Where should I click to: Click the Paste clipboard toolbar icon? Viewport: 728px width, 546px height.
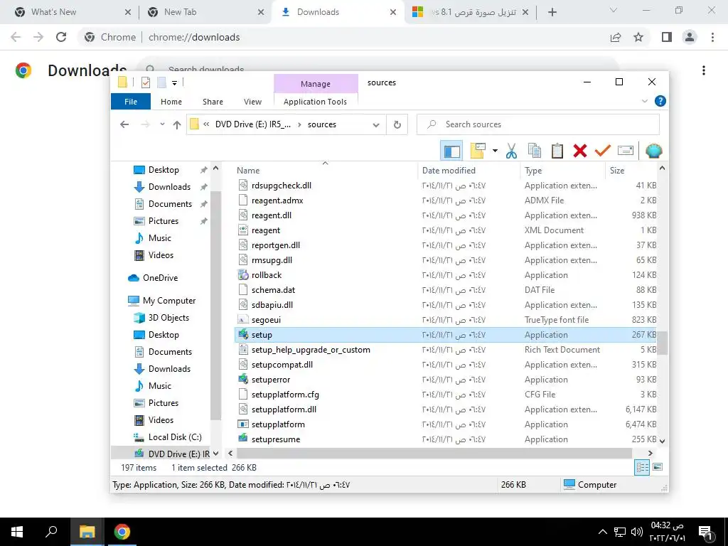pyautogui.click(x=557, y=151)
